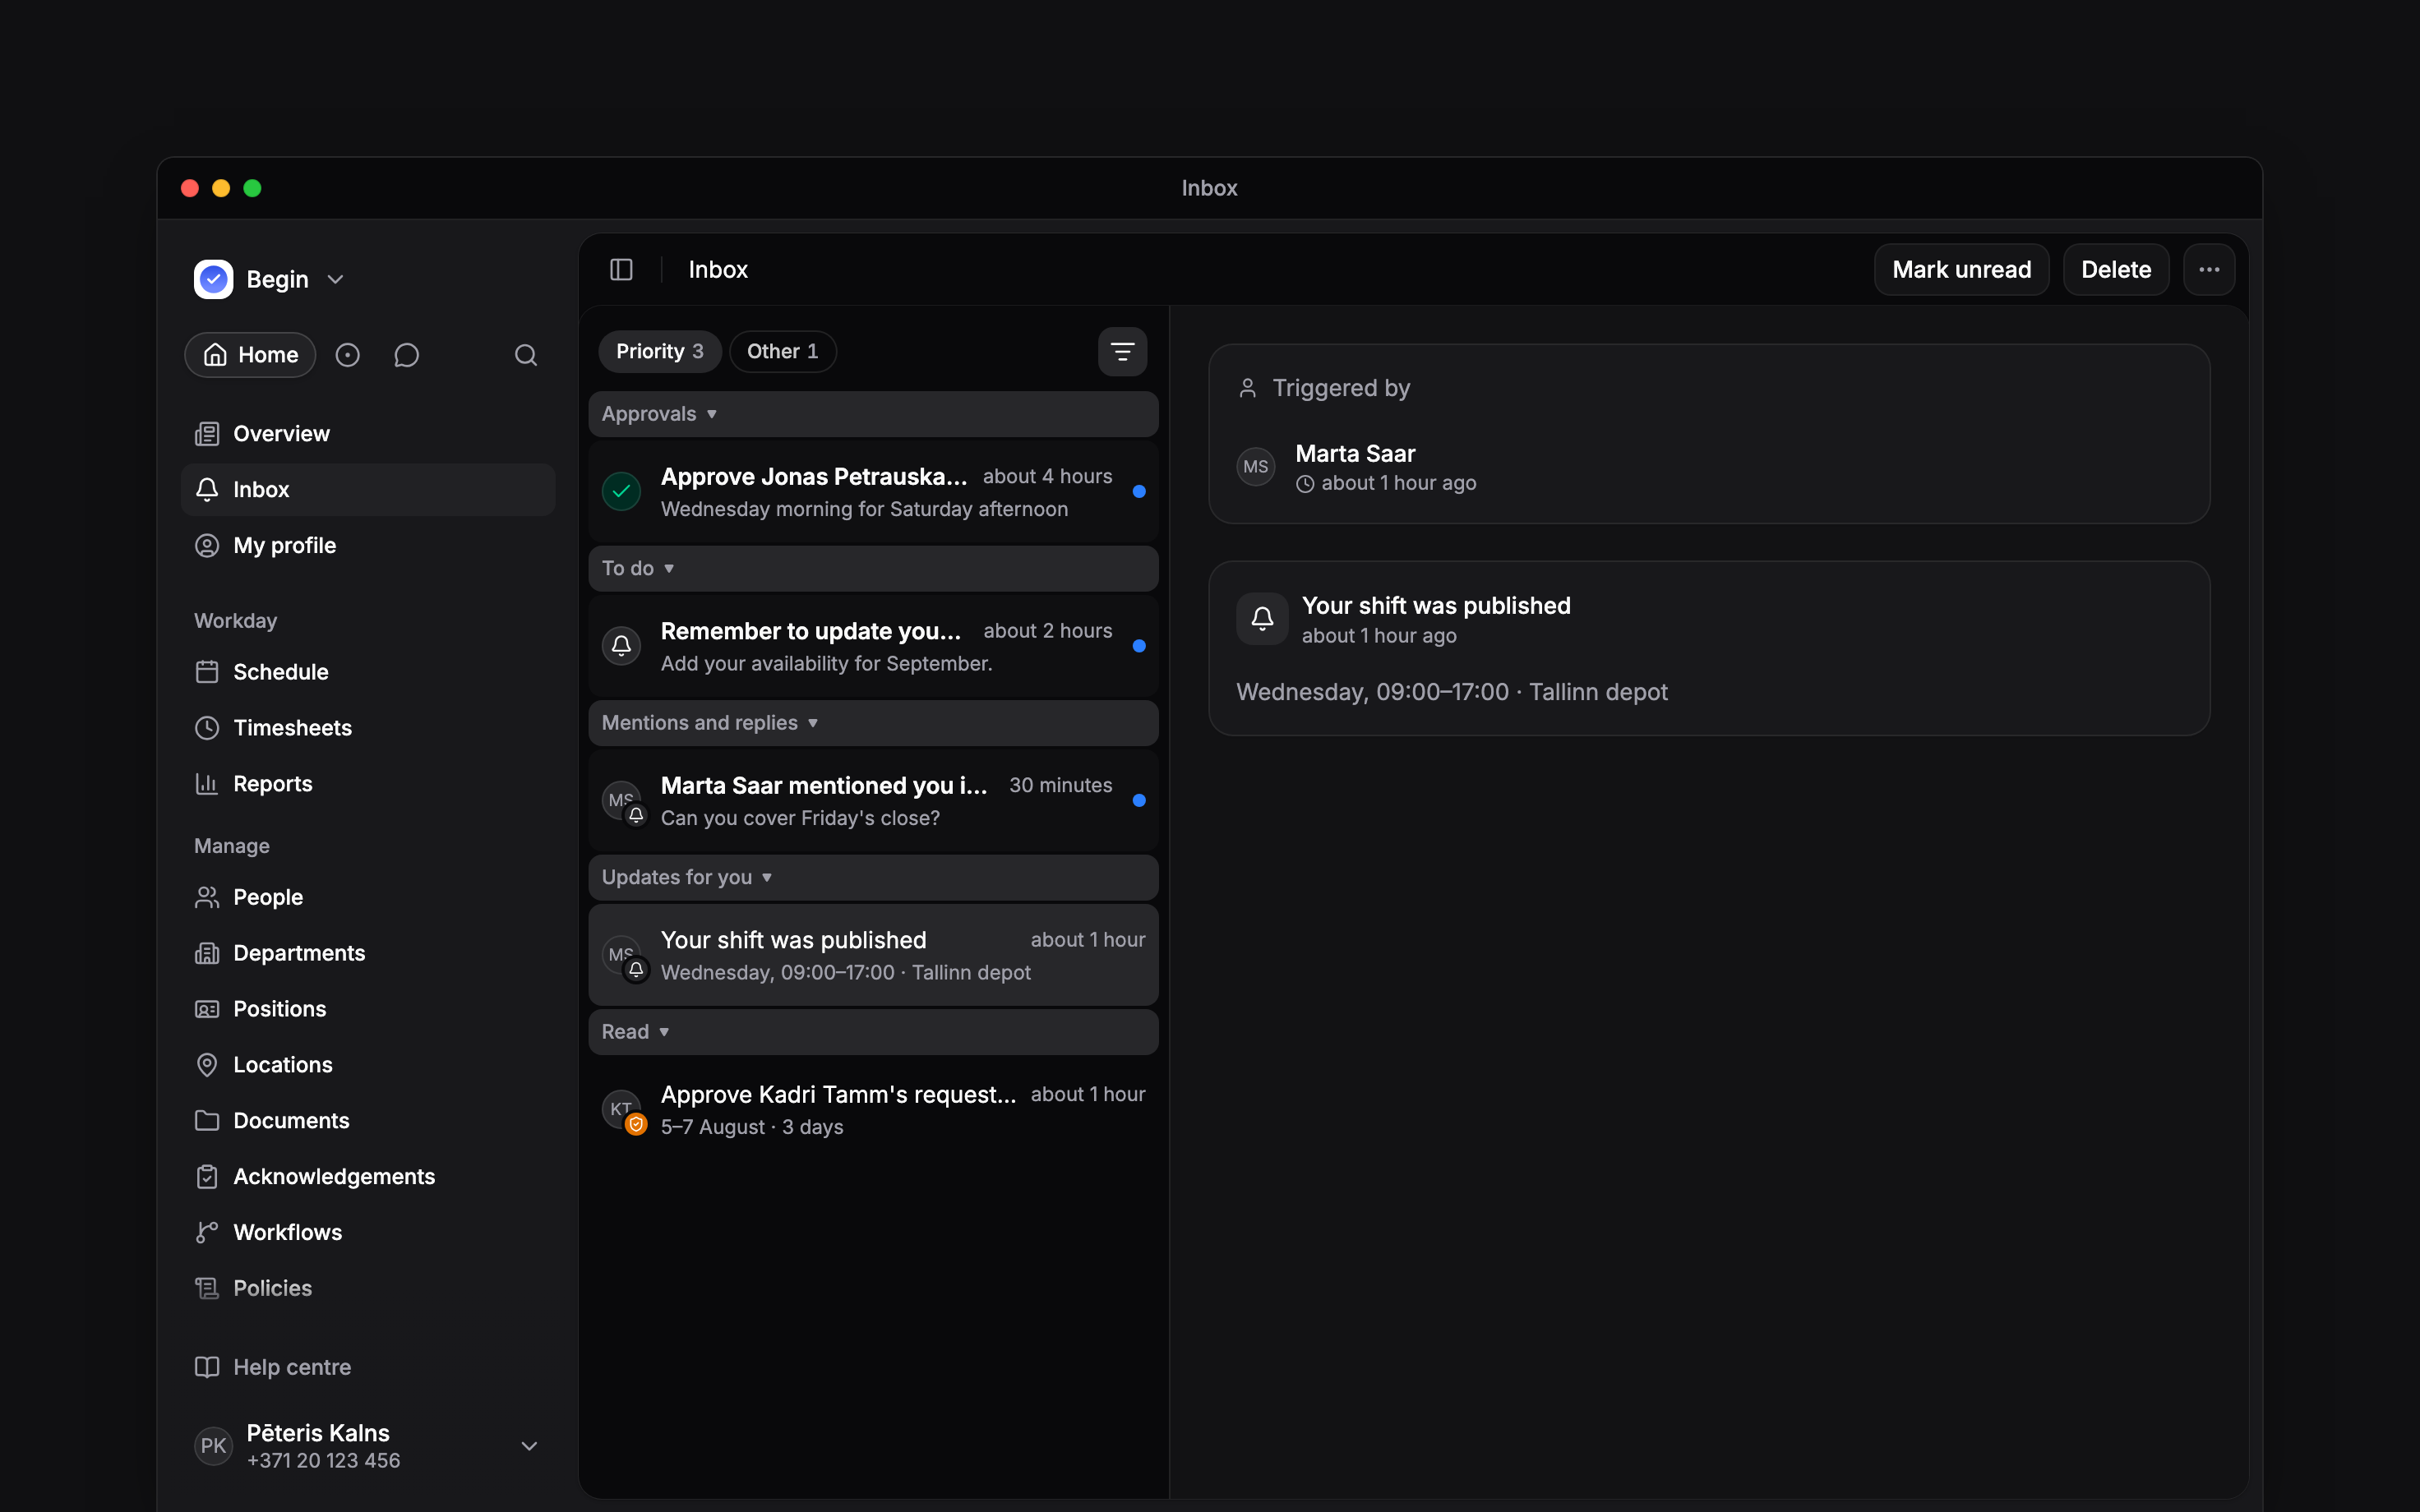Click the Mark unread button
The width and height of the screenshot is (2420, 1512).
(1961, 270)
